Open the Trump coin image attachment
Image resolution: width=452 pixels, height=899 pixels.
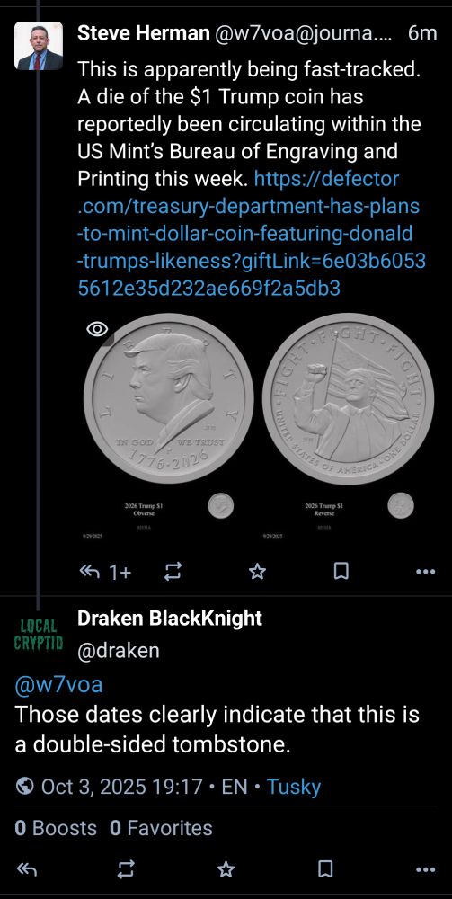pos(259,428)
